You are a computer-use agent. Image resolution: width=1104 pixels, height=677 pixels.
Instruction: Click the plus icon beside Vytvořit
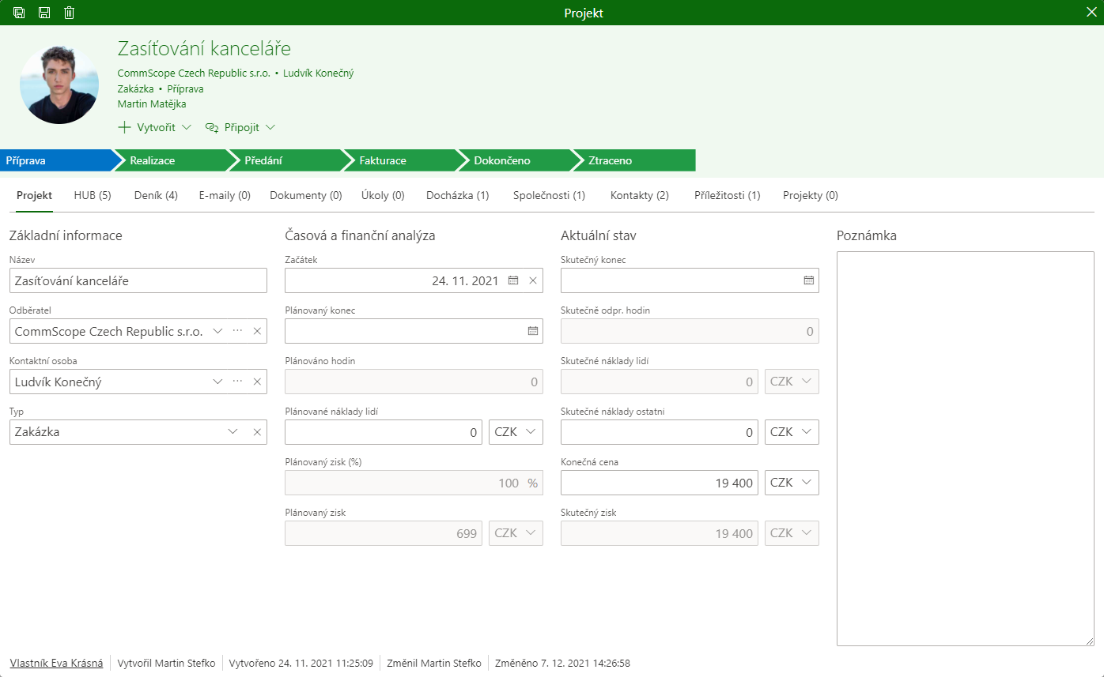(x=124, y=127)
